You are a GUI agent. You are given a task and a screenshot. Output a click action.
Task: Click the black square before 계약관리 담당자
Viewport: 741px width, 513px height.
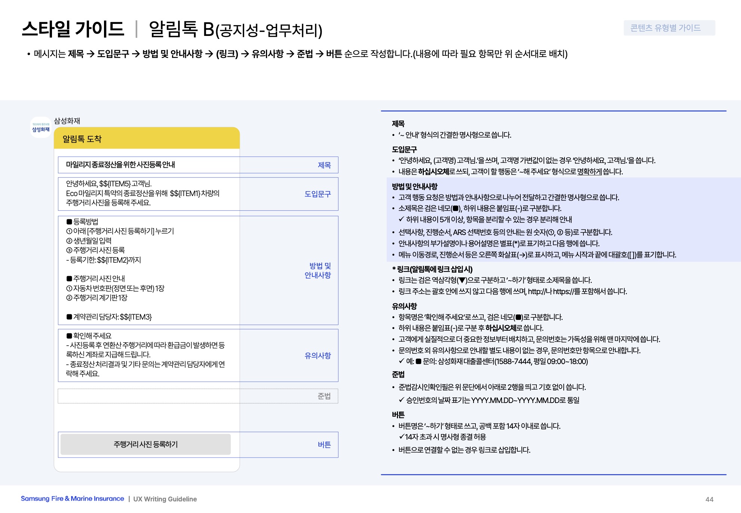click(x=69, y=317)
